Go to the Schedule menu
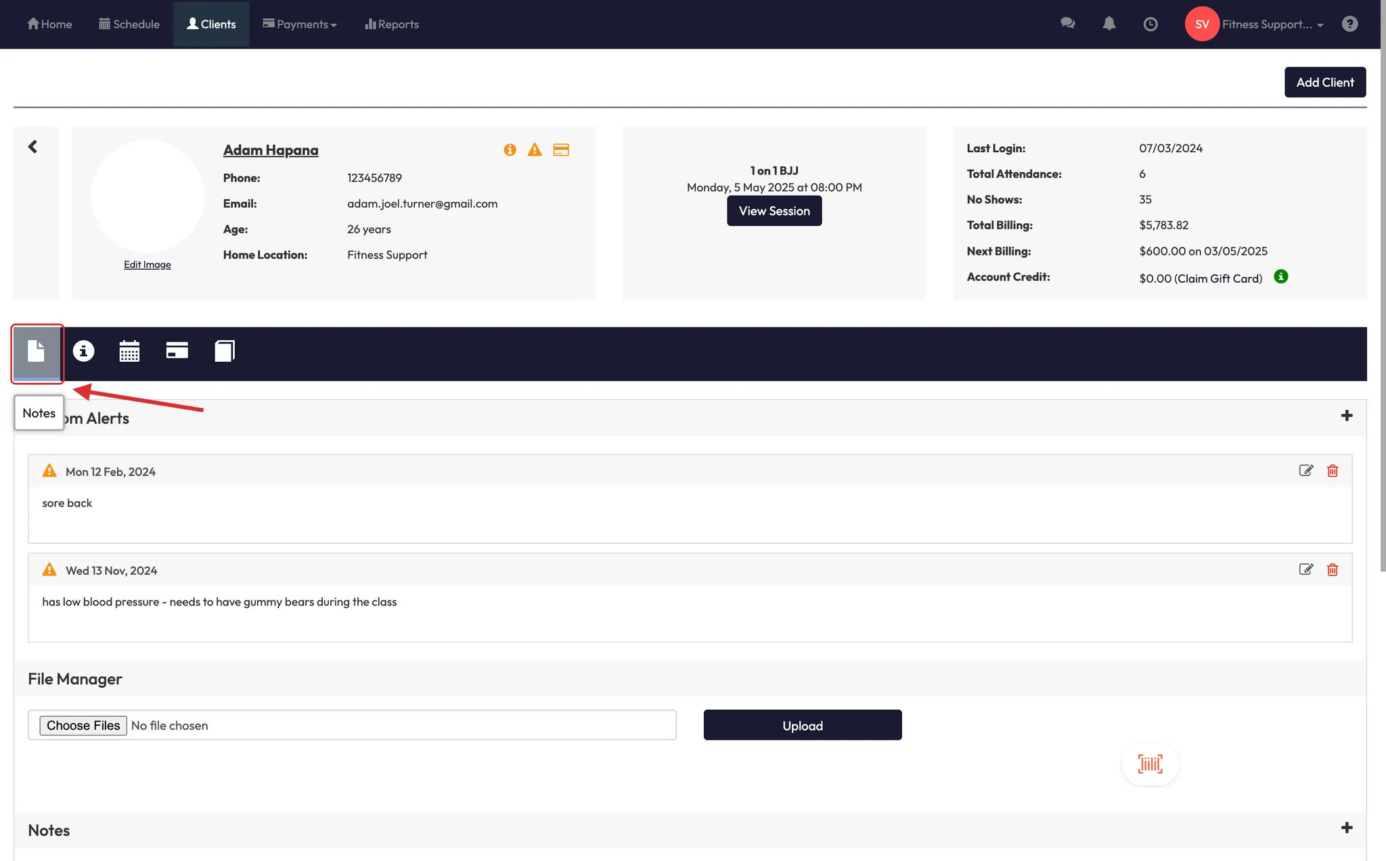This screenshot has height=861, width=1386. pyautogui.click(x=129, y=24)
